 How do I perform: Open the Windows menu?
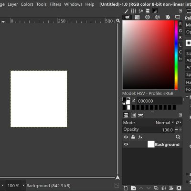point(73,4)
